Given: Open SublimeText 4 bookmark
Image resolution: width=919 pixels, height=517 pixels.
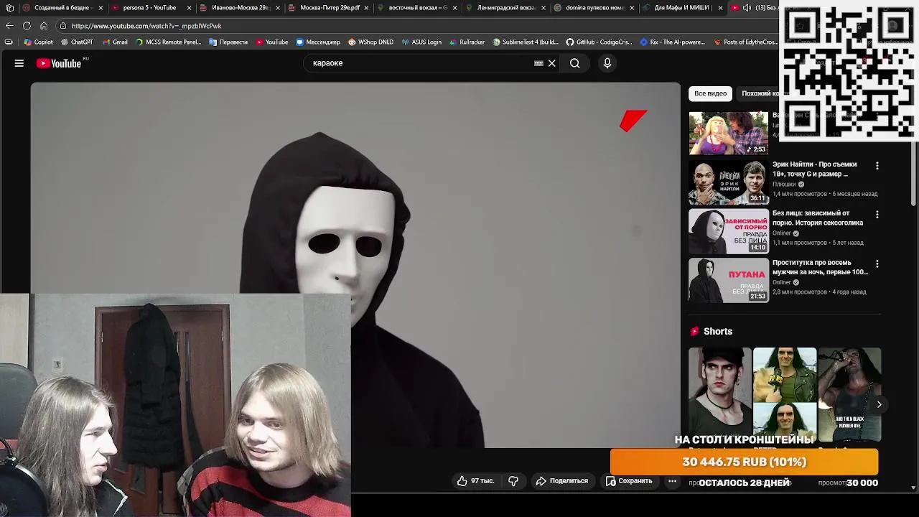Looking at the screenshot, I should pyautogui.click(x=526, y=42).
